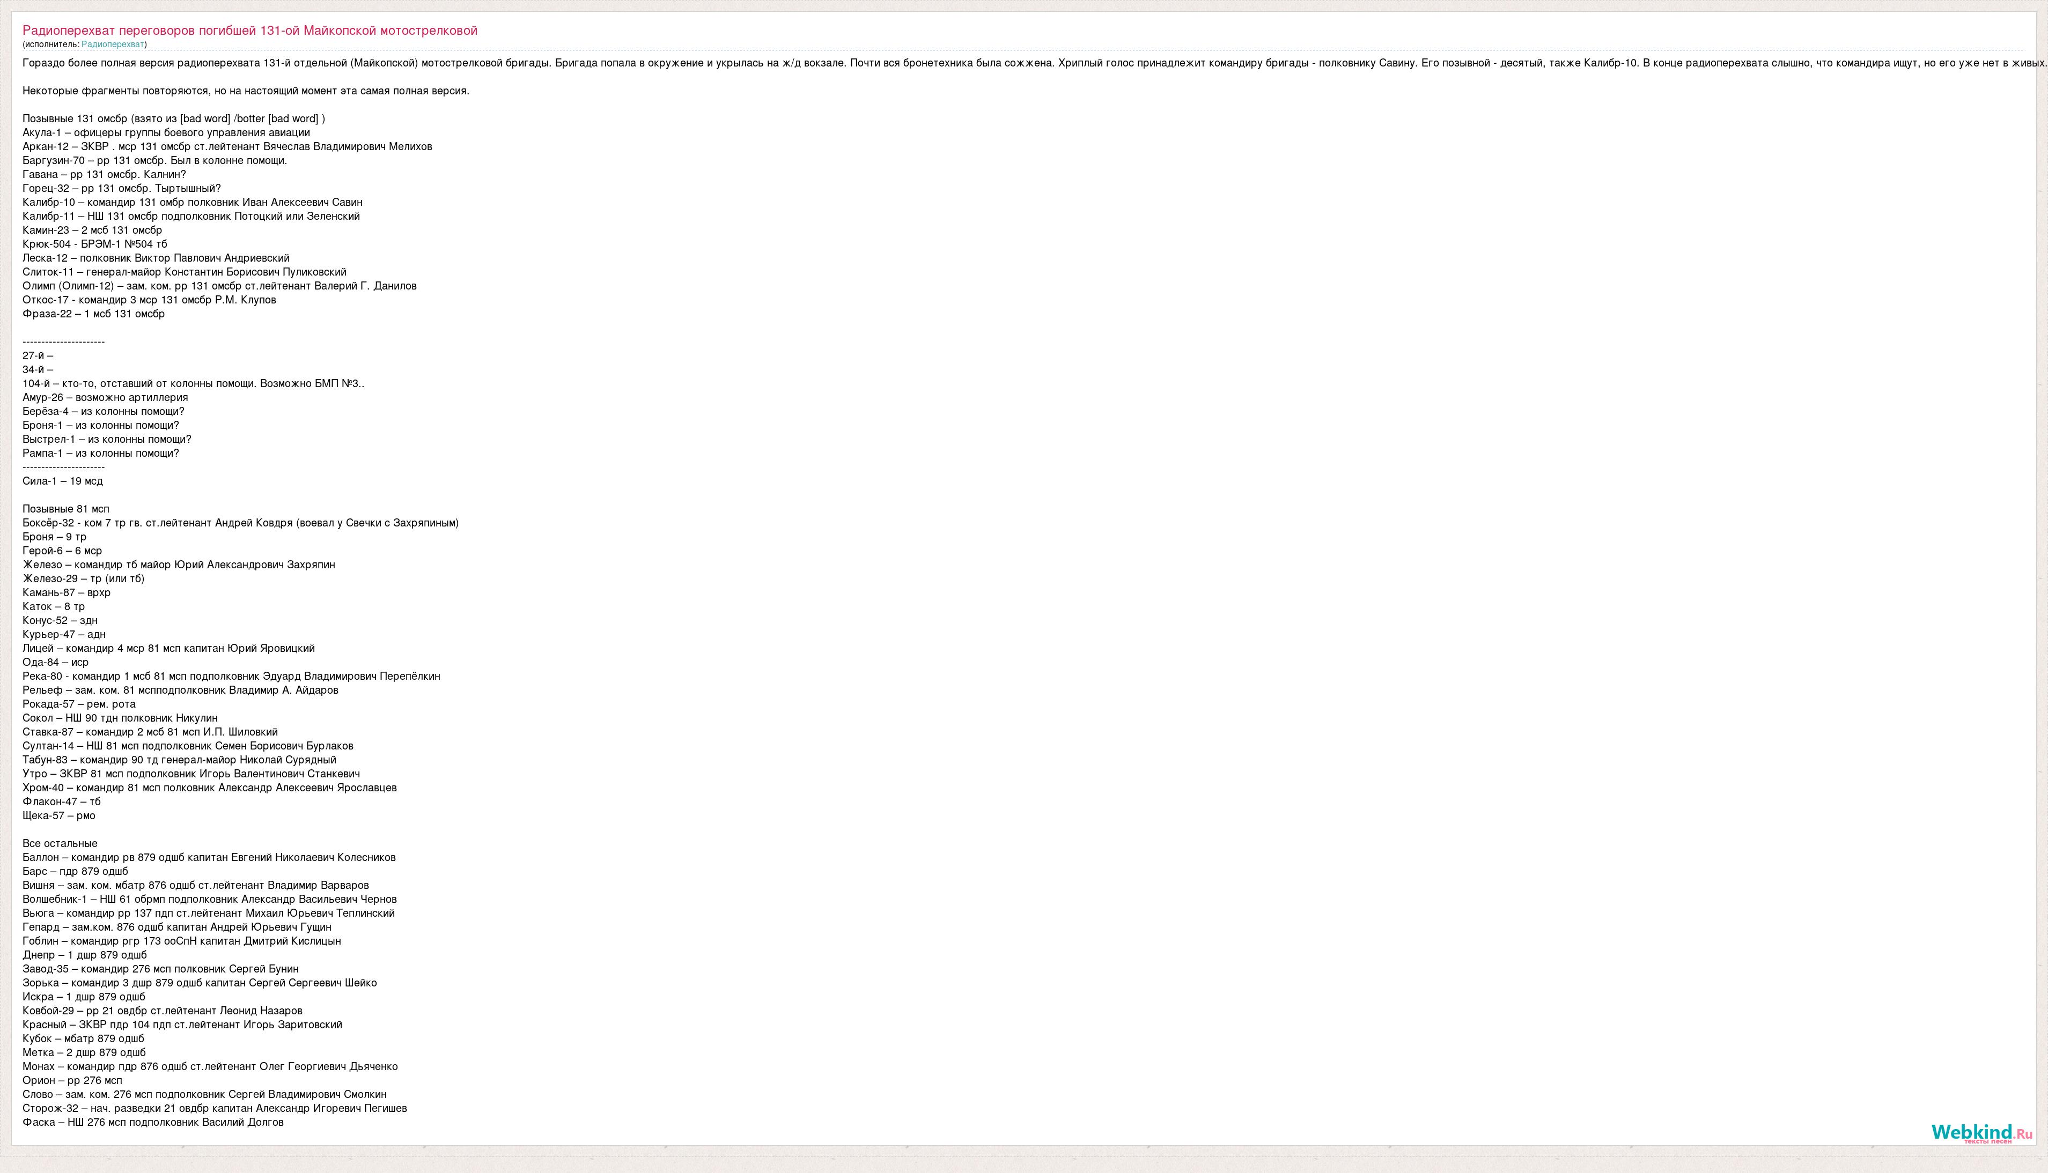Click the Вьюга Михаил Теплинский line

(x=208, y=914)
